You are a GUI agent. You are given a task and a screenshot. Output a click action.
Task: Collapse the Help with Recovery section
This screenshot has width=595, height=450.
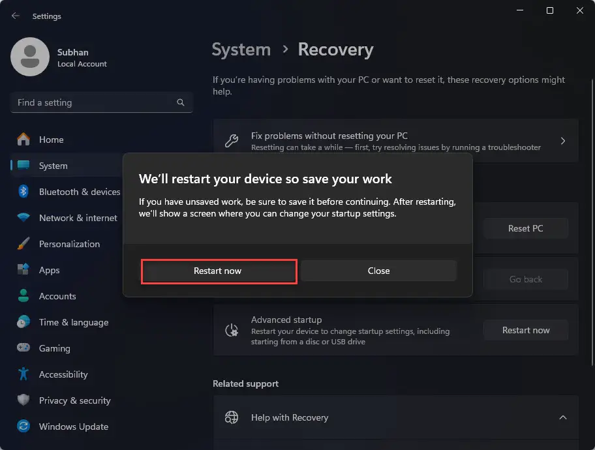click(x=562, y=417)
